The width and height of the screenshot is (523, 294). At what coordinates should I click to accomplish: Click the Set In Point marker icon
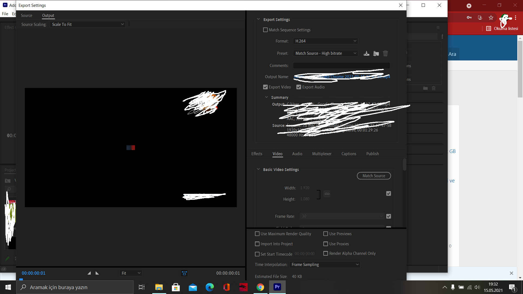(89, 273)
